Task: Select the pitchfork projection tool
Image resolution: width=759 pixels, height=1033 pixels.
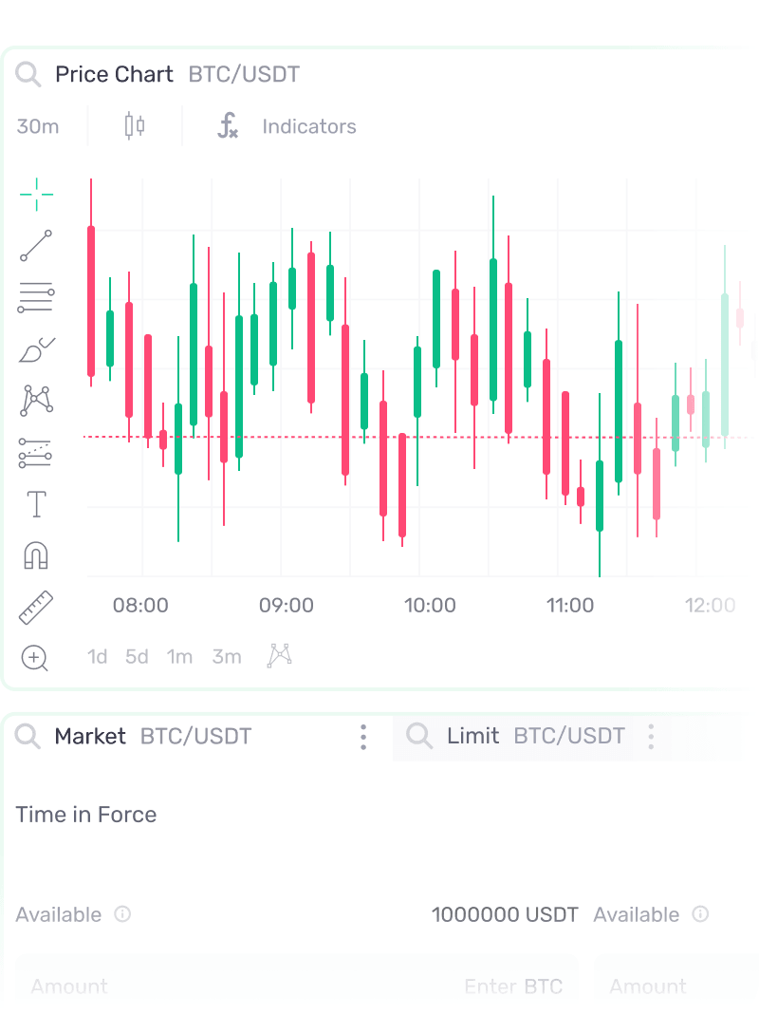Action: tap(36, 453)
